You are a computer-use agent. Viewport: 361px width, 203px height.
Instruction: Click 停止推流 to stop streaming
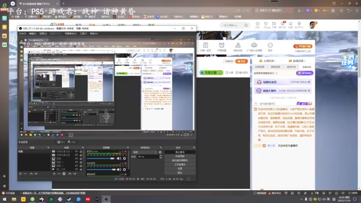pyautogui.click(x=180, y=152)
